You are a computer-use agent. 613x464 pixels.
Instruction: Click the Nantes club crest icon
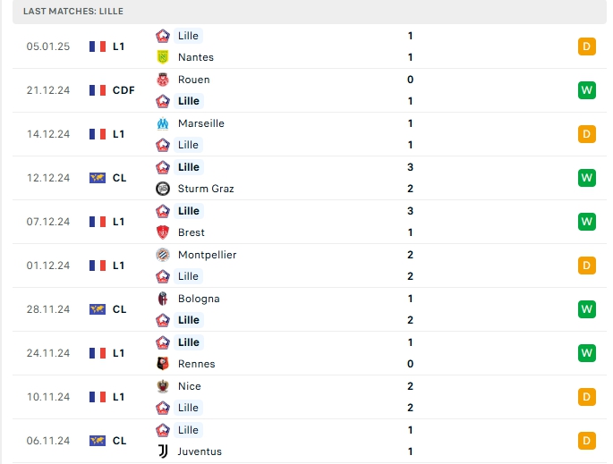click(x=163, y=57)
